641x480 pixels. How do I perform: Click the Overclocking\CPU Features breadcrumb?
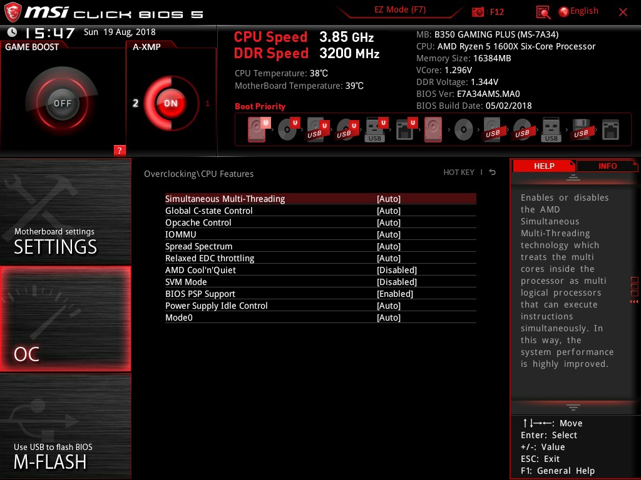pos(198,174)
